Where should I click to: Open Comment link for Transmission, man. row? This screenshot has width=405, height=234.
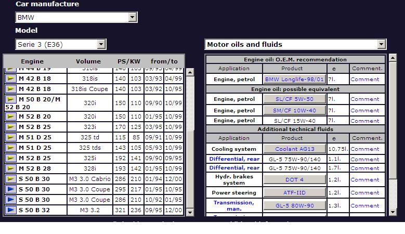click(364, 205)
